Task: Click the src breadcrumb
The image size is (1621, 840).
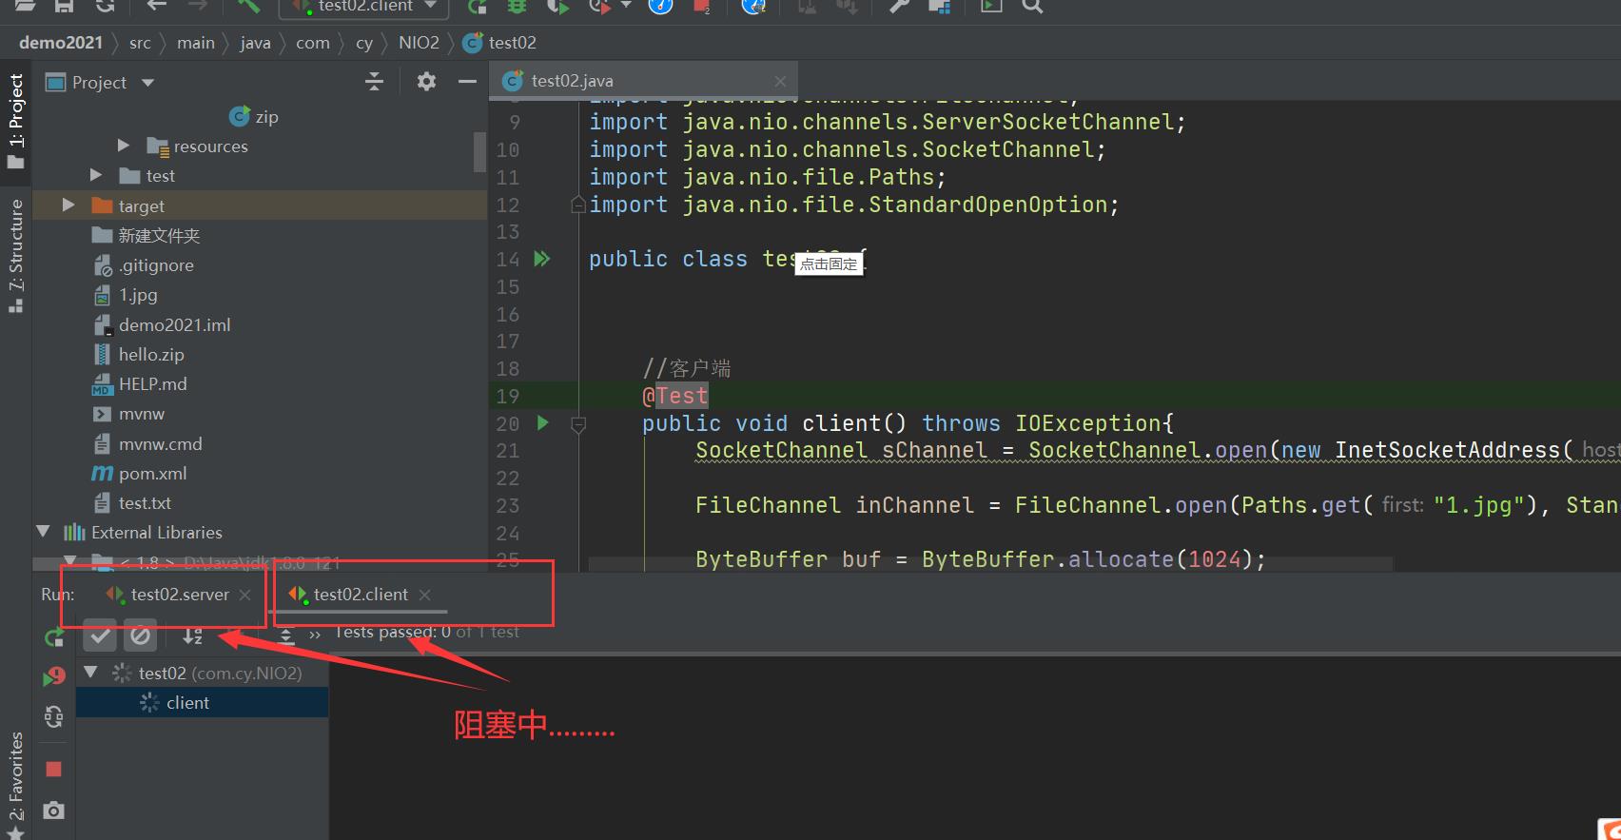Action: pos(140,43)
